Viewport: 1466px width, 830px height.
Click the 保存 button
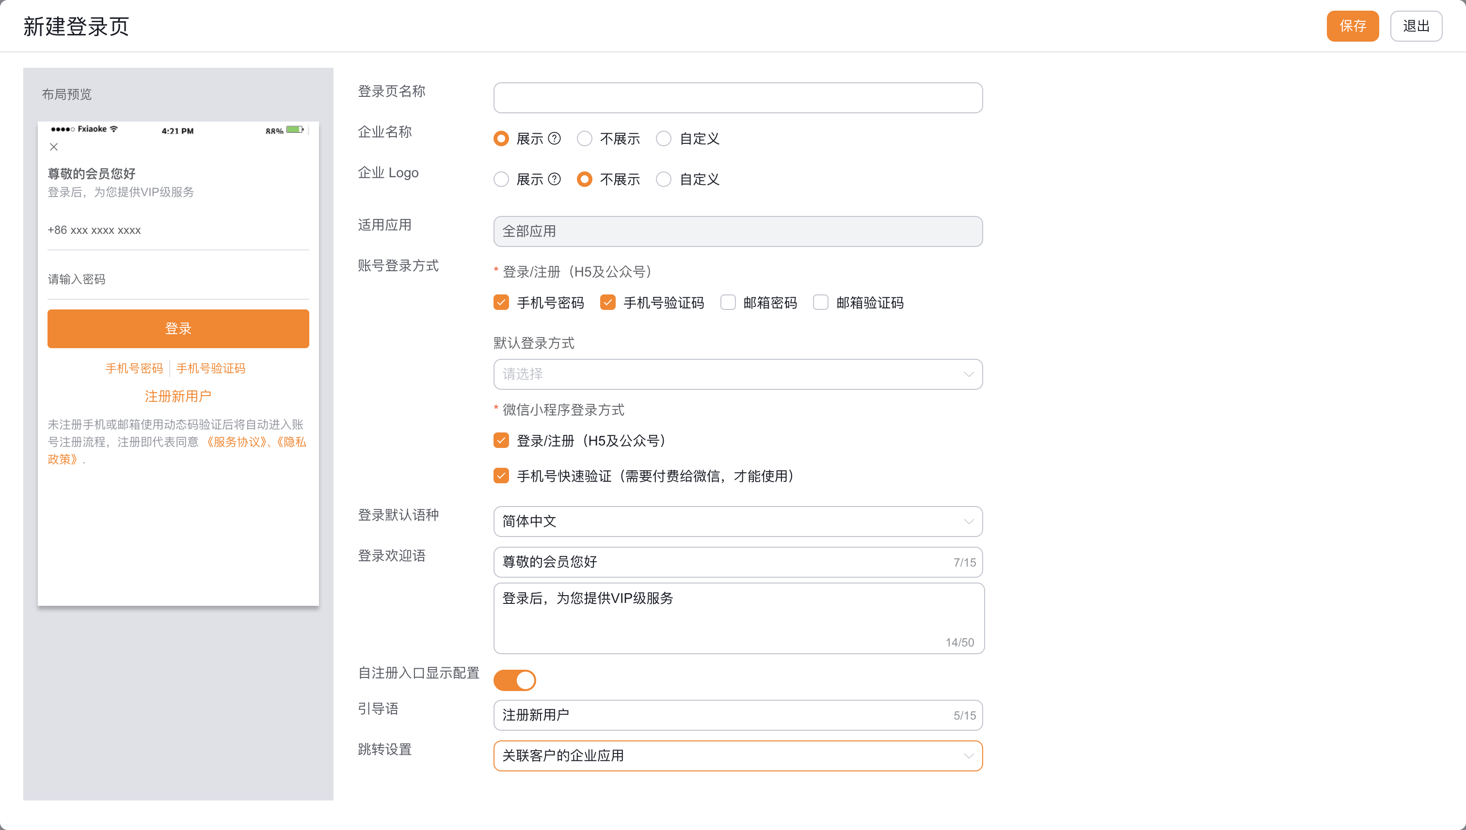pyautogui.click(x=1353, y=26)
